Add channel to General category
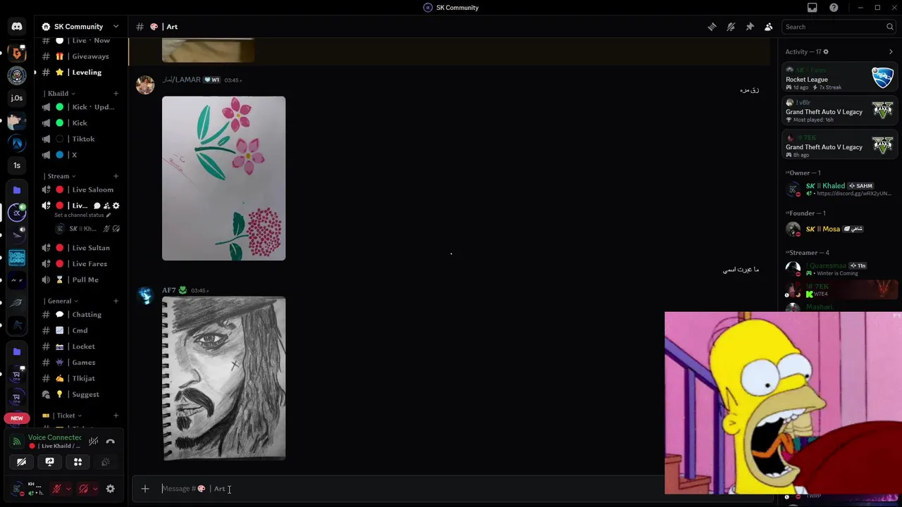 pos(116,301)
